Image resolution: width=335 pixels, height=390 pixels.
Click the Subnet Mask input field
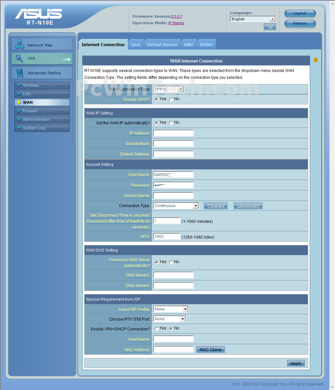click(173, 144)
